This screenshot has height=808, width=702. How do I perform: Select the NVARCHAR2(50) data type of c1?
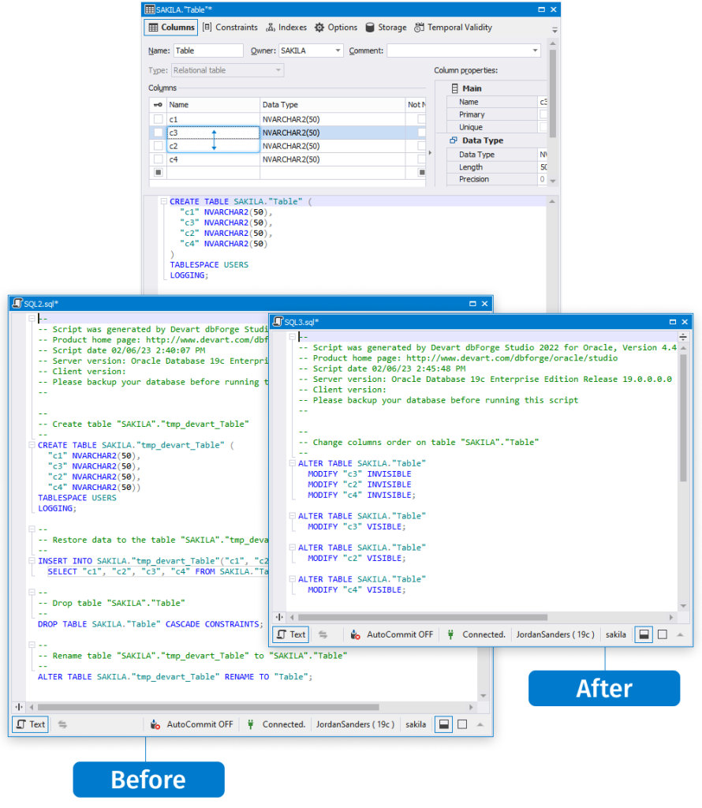point(332,119)
